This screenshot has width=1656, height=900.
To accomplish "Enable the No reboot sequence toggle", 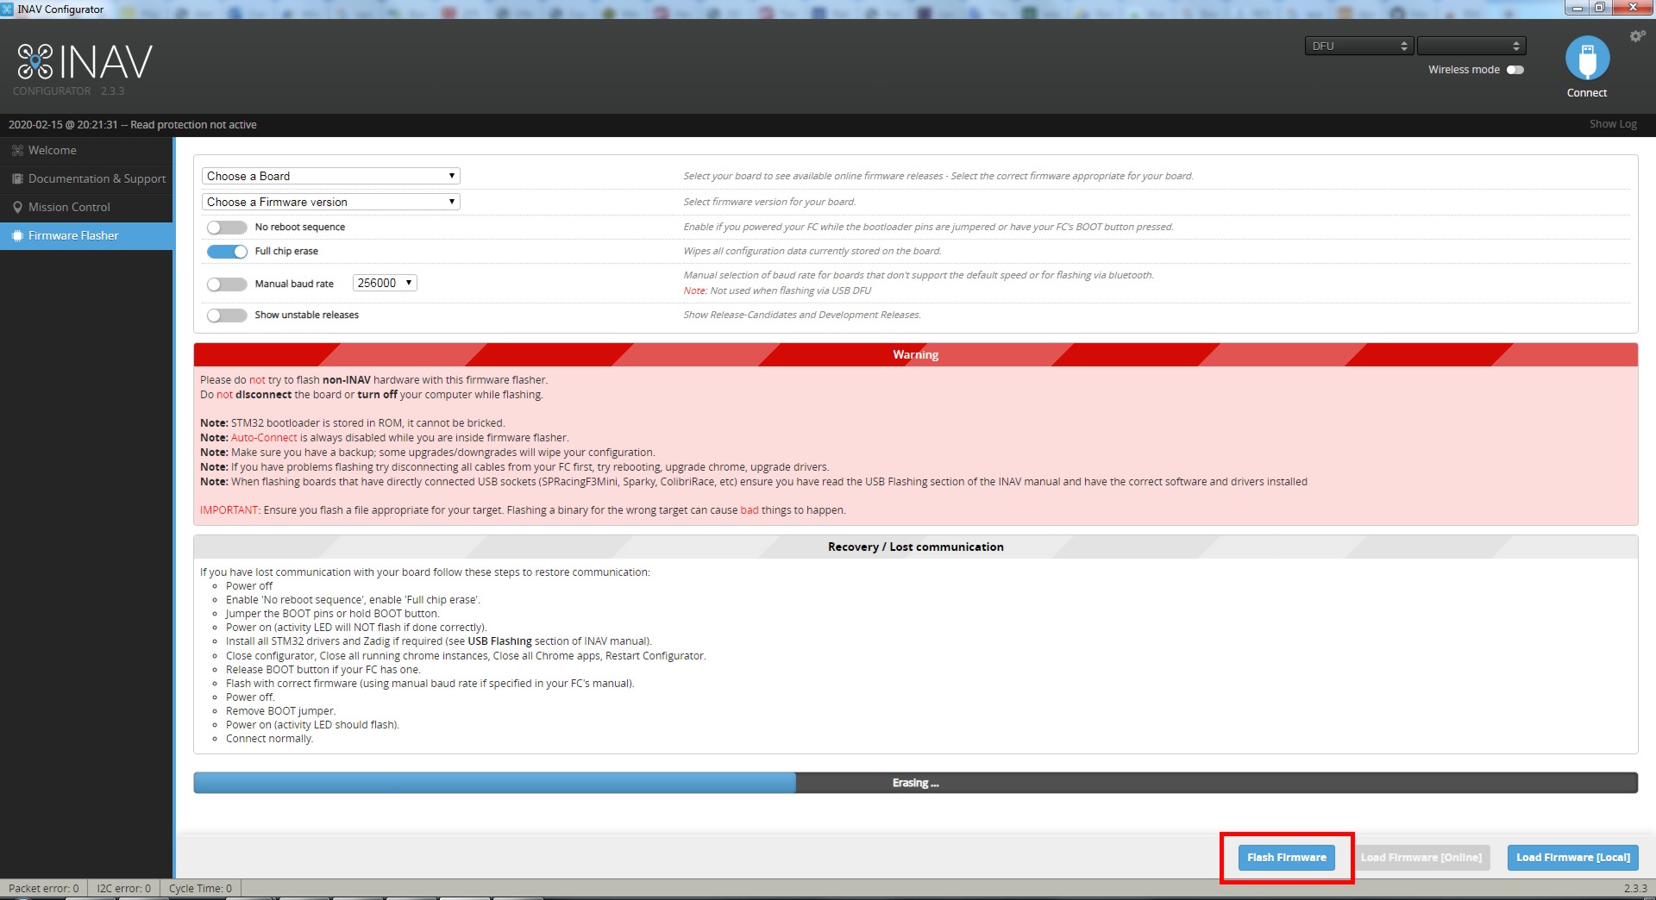I will tap(227, 228).
